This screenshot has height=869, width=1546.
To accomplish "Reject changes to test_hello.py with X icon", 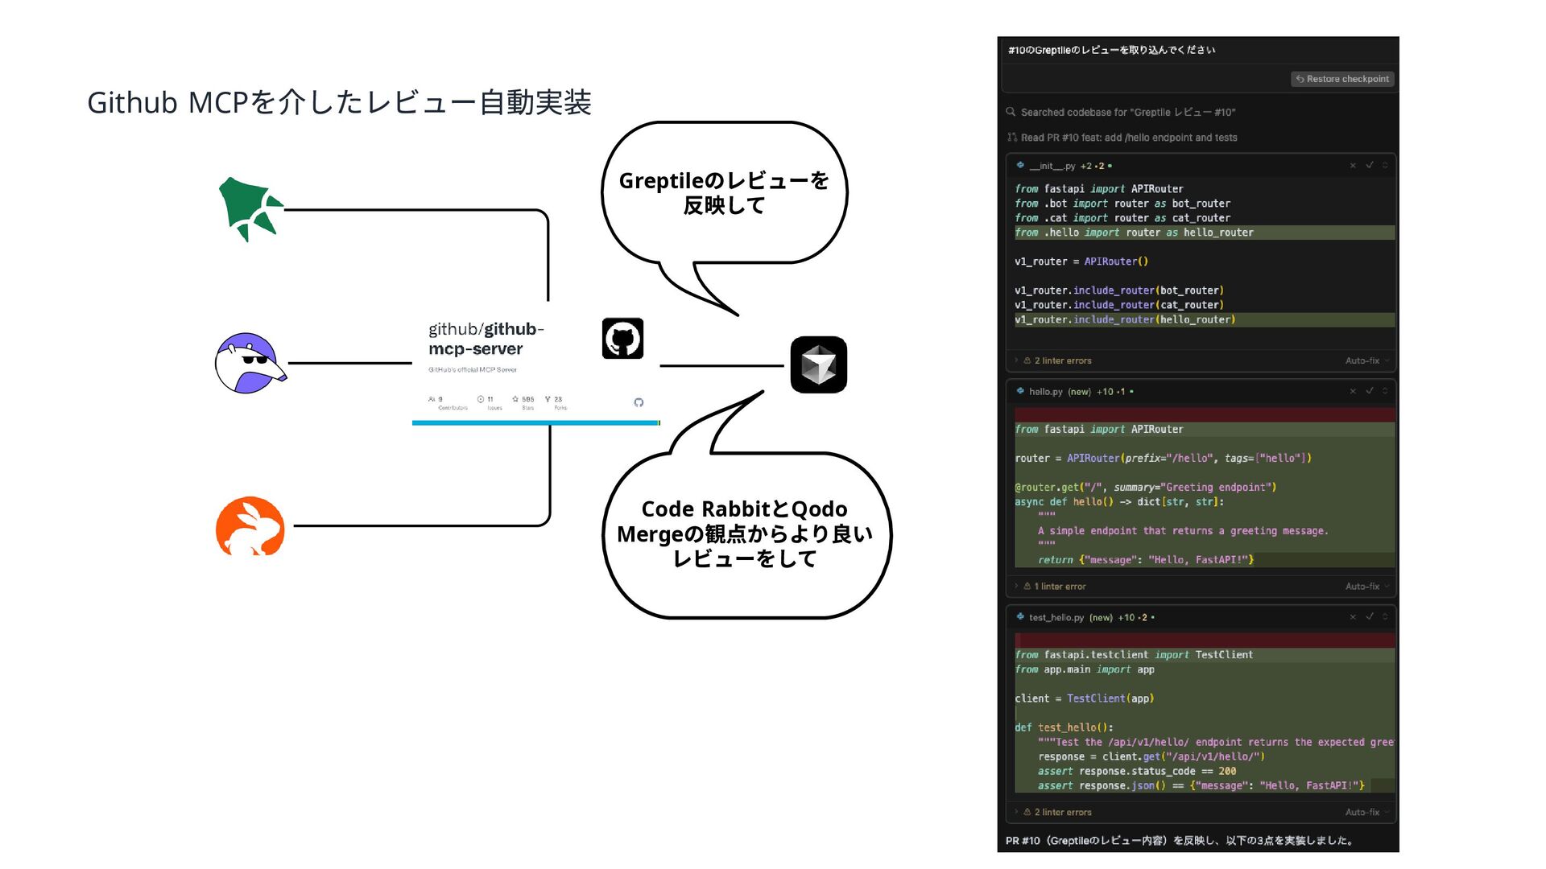I will pyautogui.click(x=1353, y=617).
